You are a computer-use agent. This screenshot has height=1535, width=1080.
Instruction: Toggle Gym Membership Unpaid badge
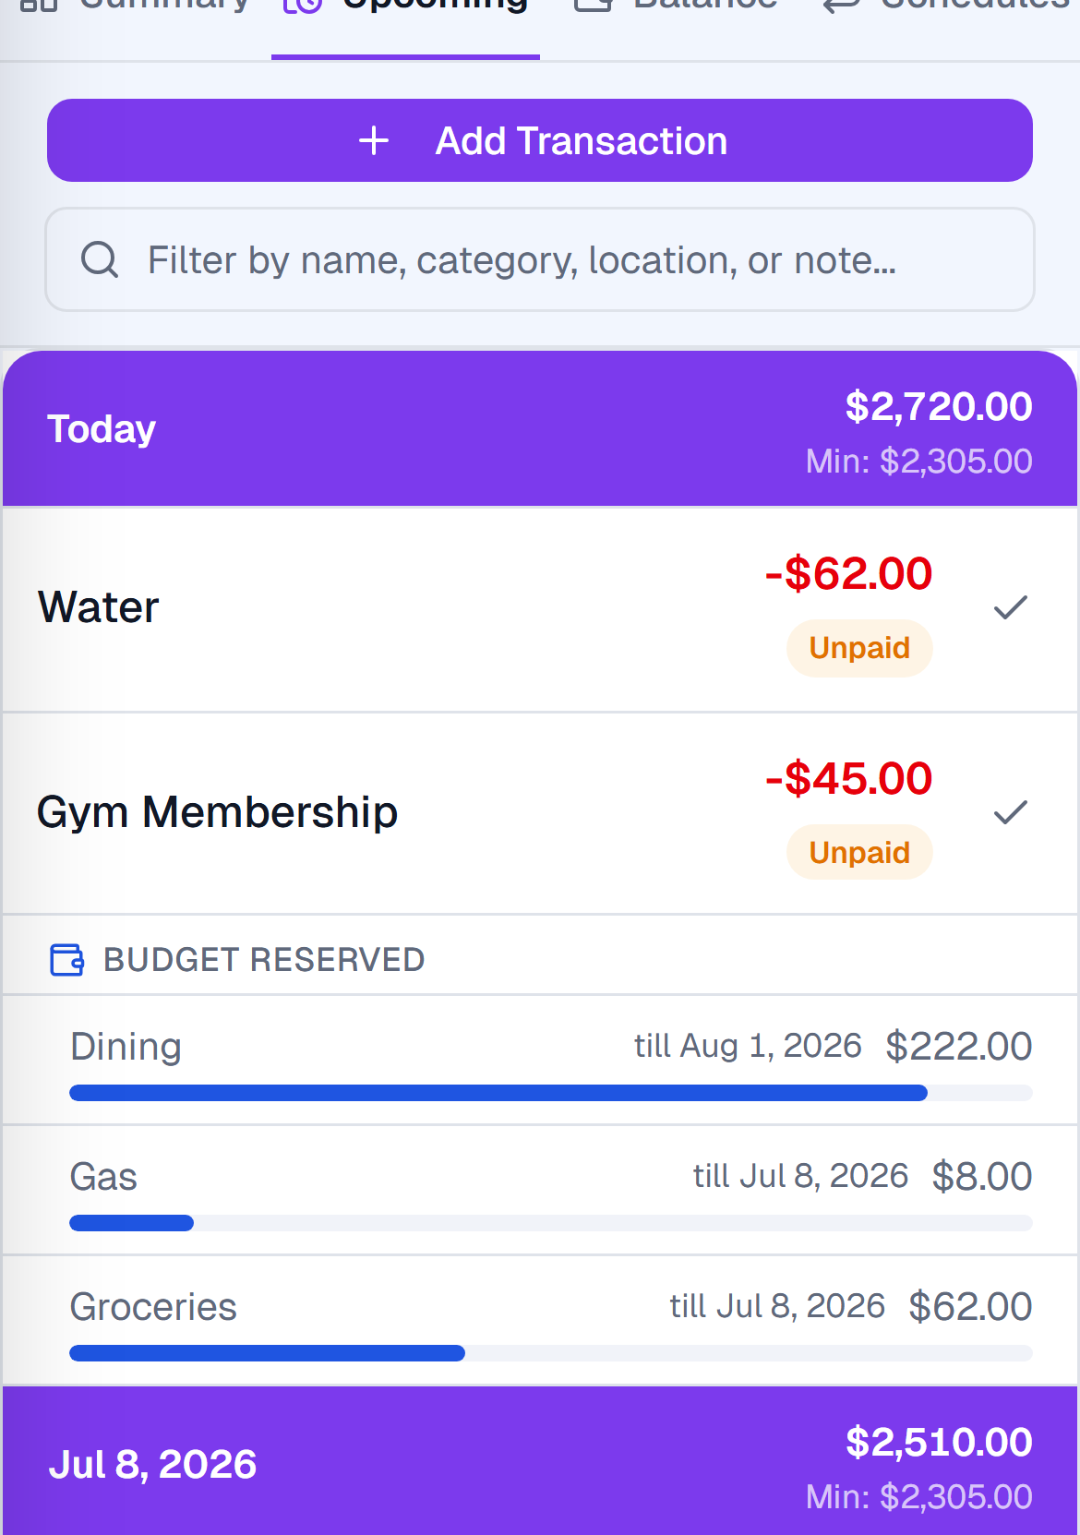tap(859, 852)
